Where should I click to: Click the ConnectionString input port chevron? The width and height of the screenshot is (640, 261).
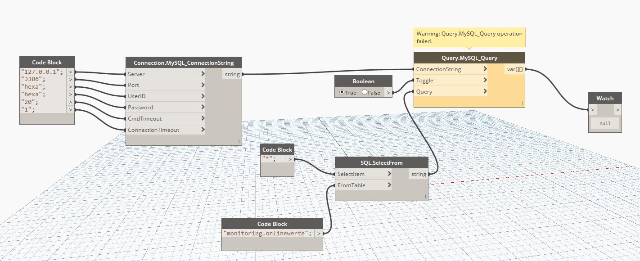[485, 69]
